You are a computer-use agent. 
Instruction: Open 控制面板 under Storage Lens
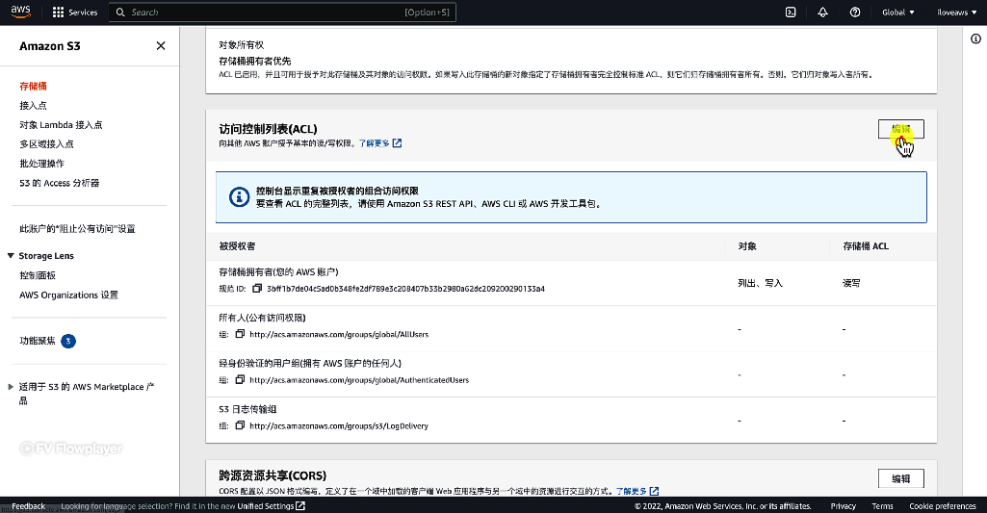38,275
